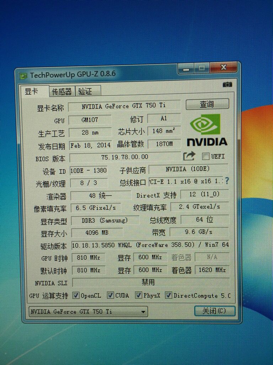The image size is (273, 365).
Task: Click the die size field 148 mm²
Action: [x=164, y=131]
